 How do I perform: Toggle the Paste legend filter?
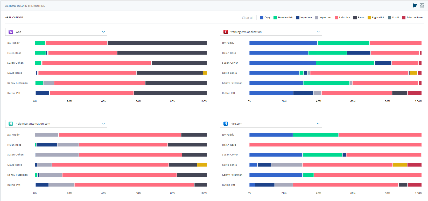(x=359, y=18)
